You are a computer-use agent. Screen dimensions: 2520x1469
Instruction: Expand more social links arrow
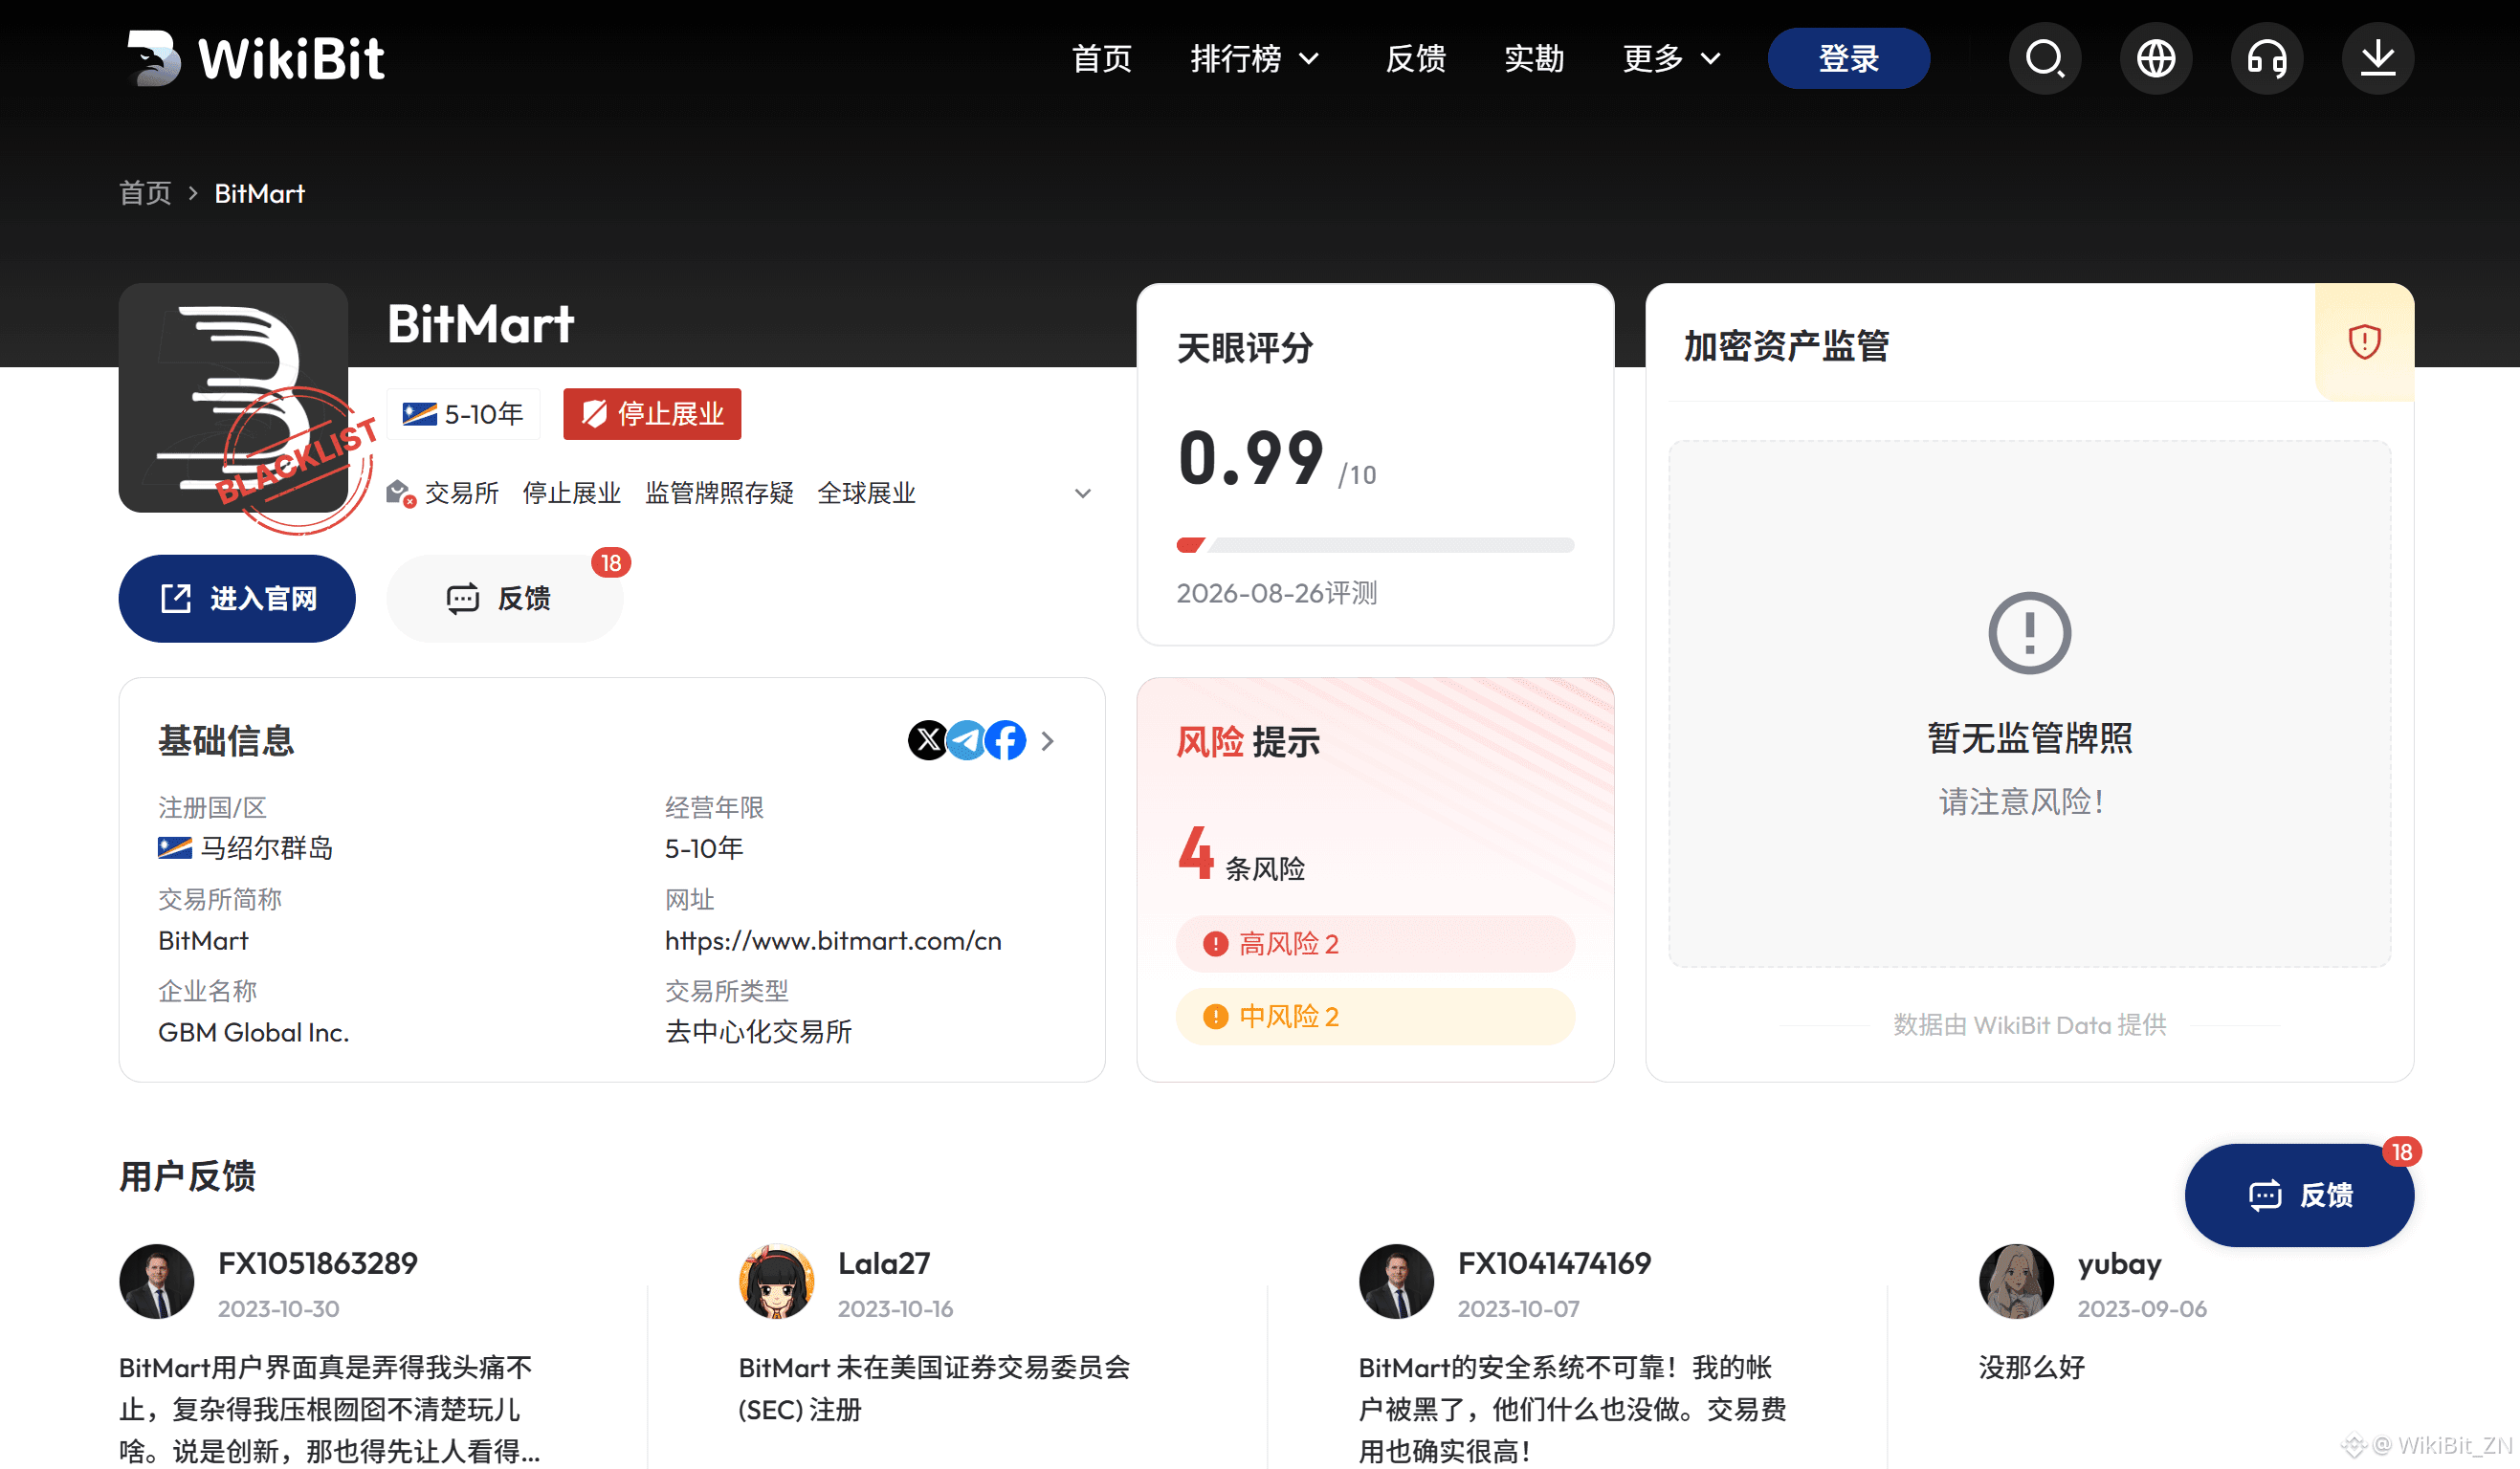1047,740
